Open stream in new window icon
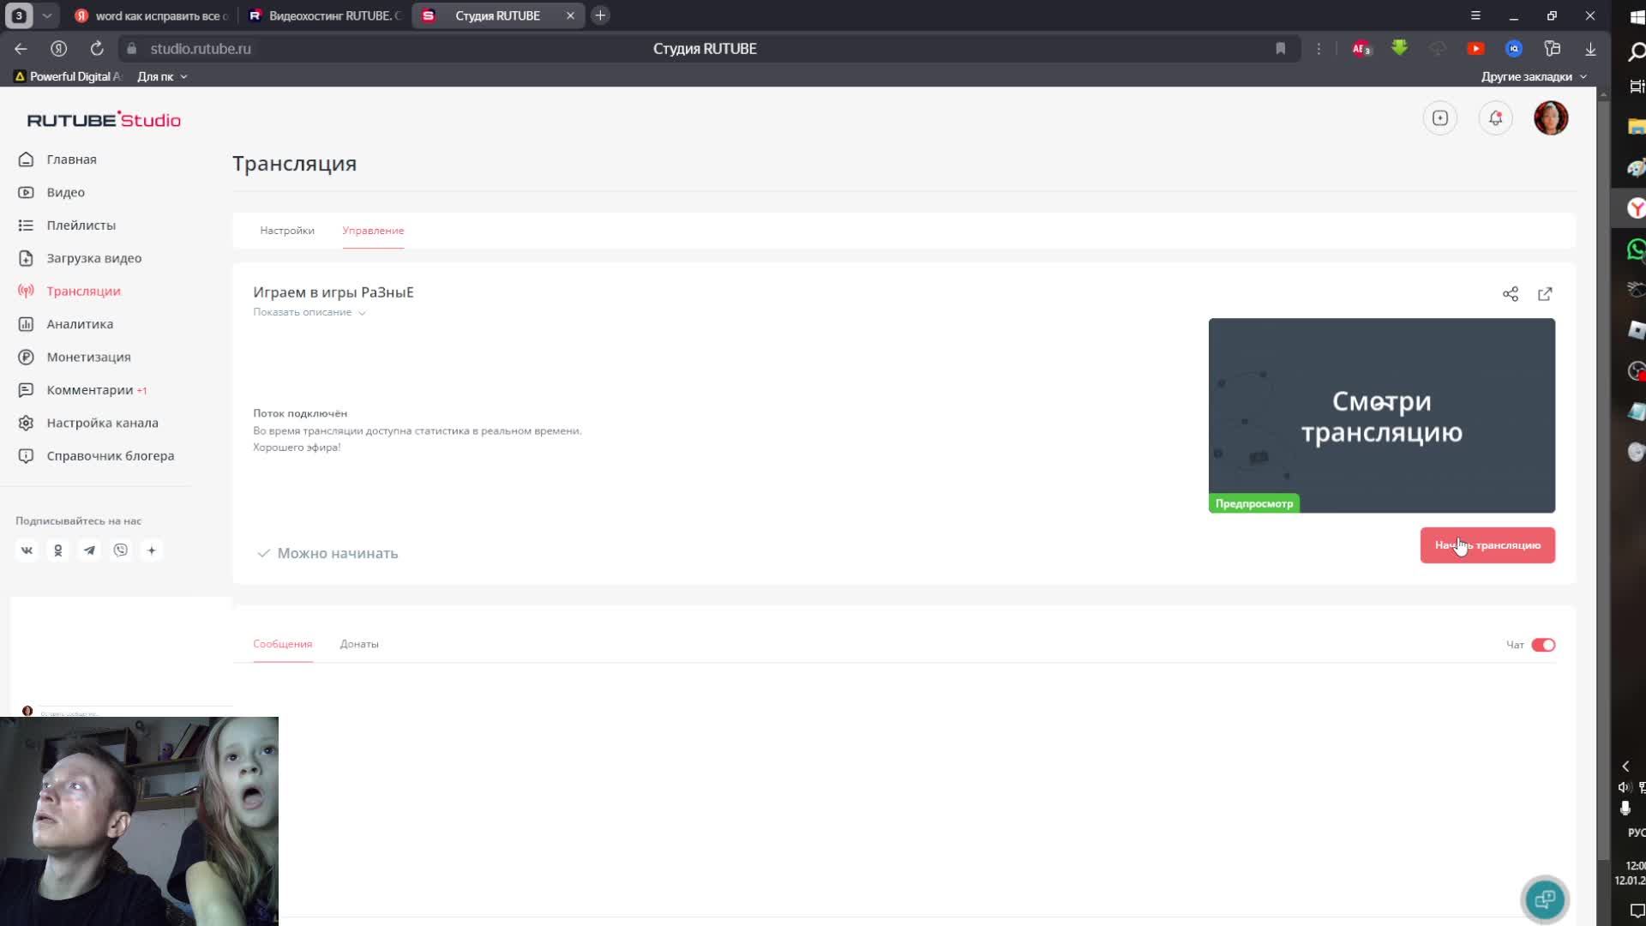Image resolution: width=1646 pixels, height=926 pixels. pos(1544,294)
